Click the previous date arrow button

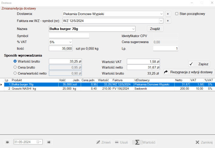(7, 142)
